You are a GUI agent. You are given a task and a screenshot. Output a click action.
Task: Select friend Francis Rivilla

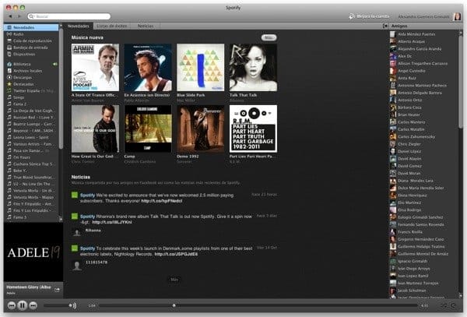pyautogui.click(x=423, y=232)
